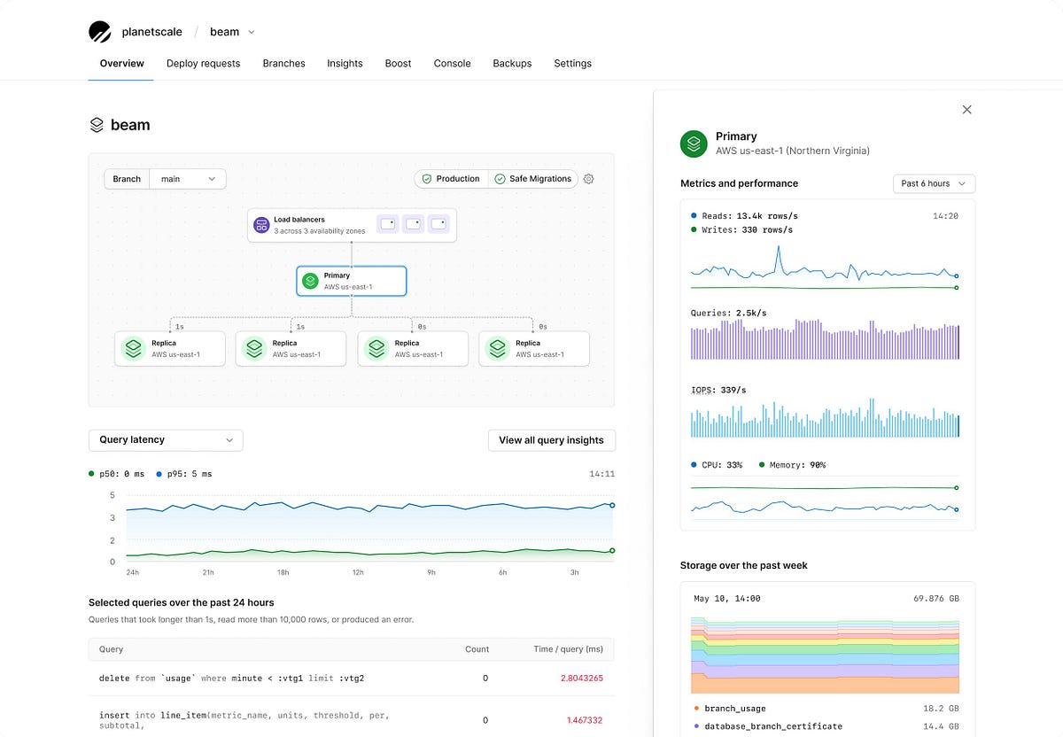Open cluster settings via the gear icon
This screenshot has height=737, width=1063.
(588, 178)
